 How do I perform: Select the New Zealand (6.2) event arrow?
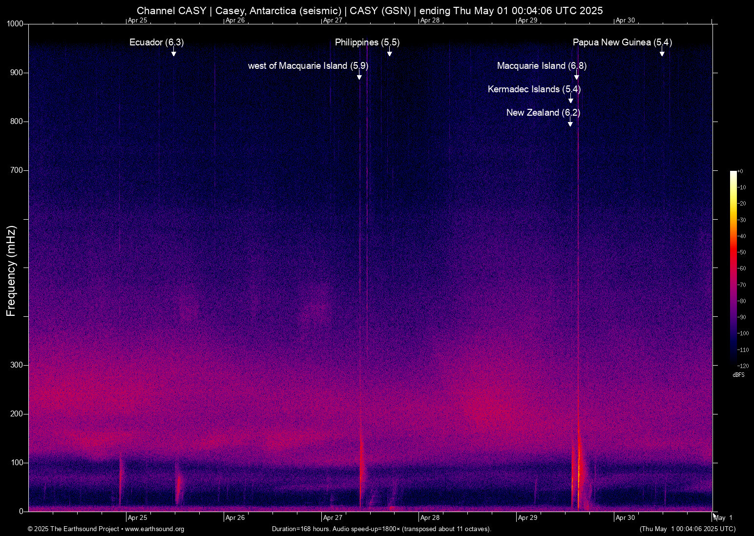pyautogui.click(x=570, y=123)
